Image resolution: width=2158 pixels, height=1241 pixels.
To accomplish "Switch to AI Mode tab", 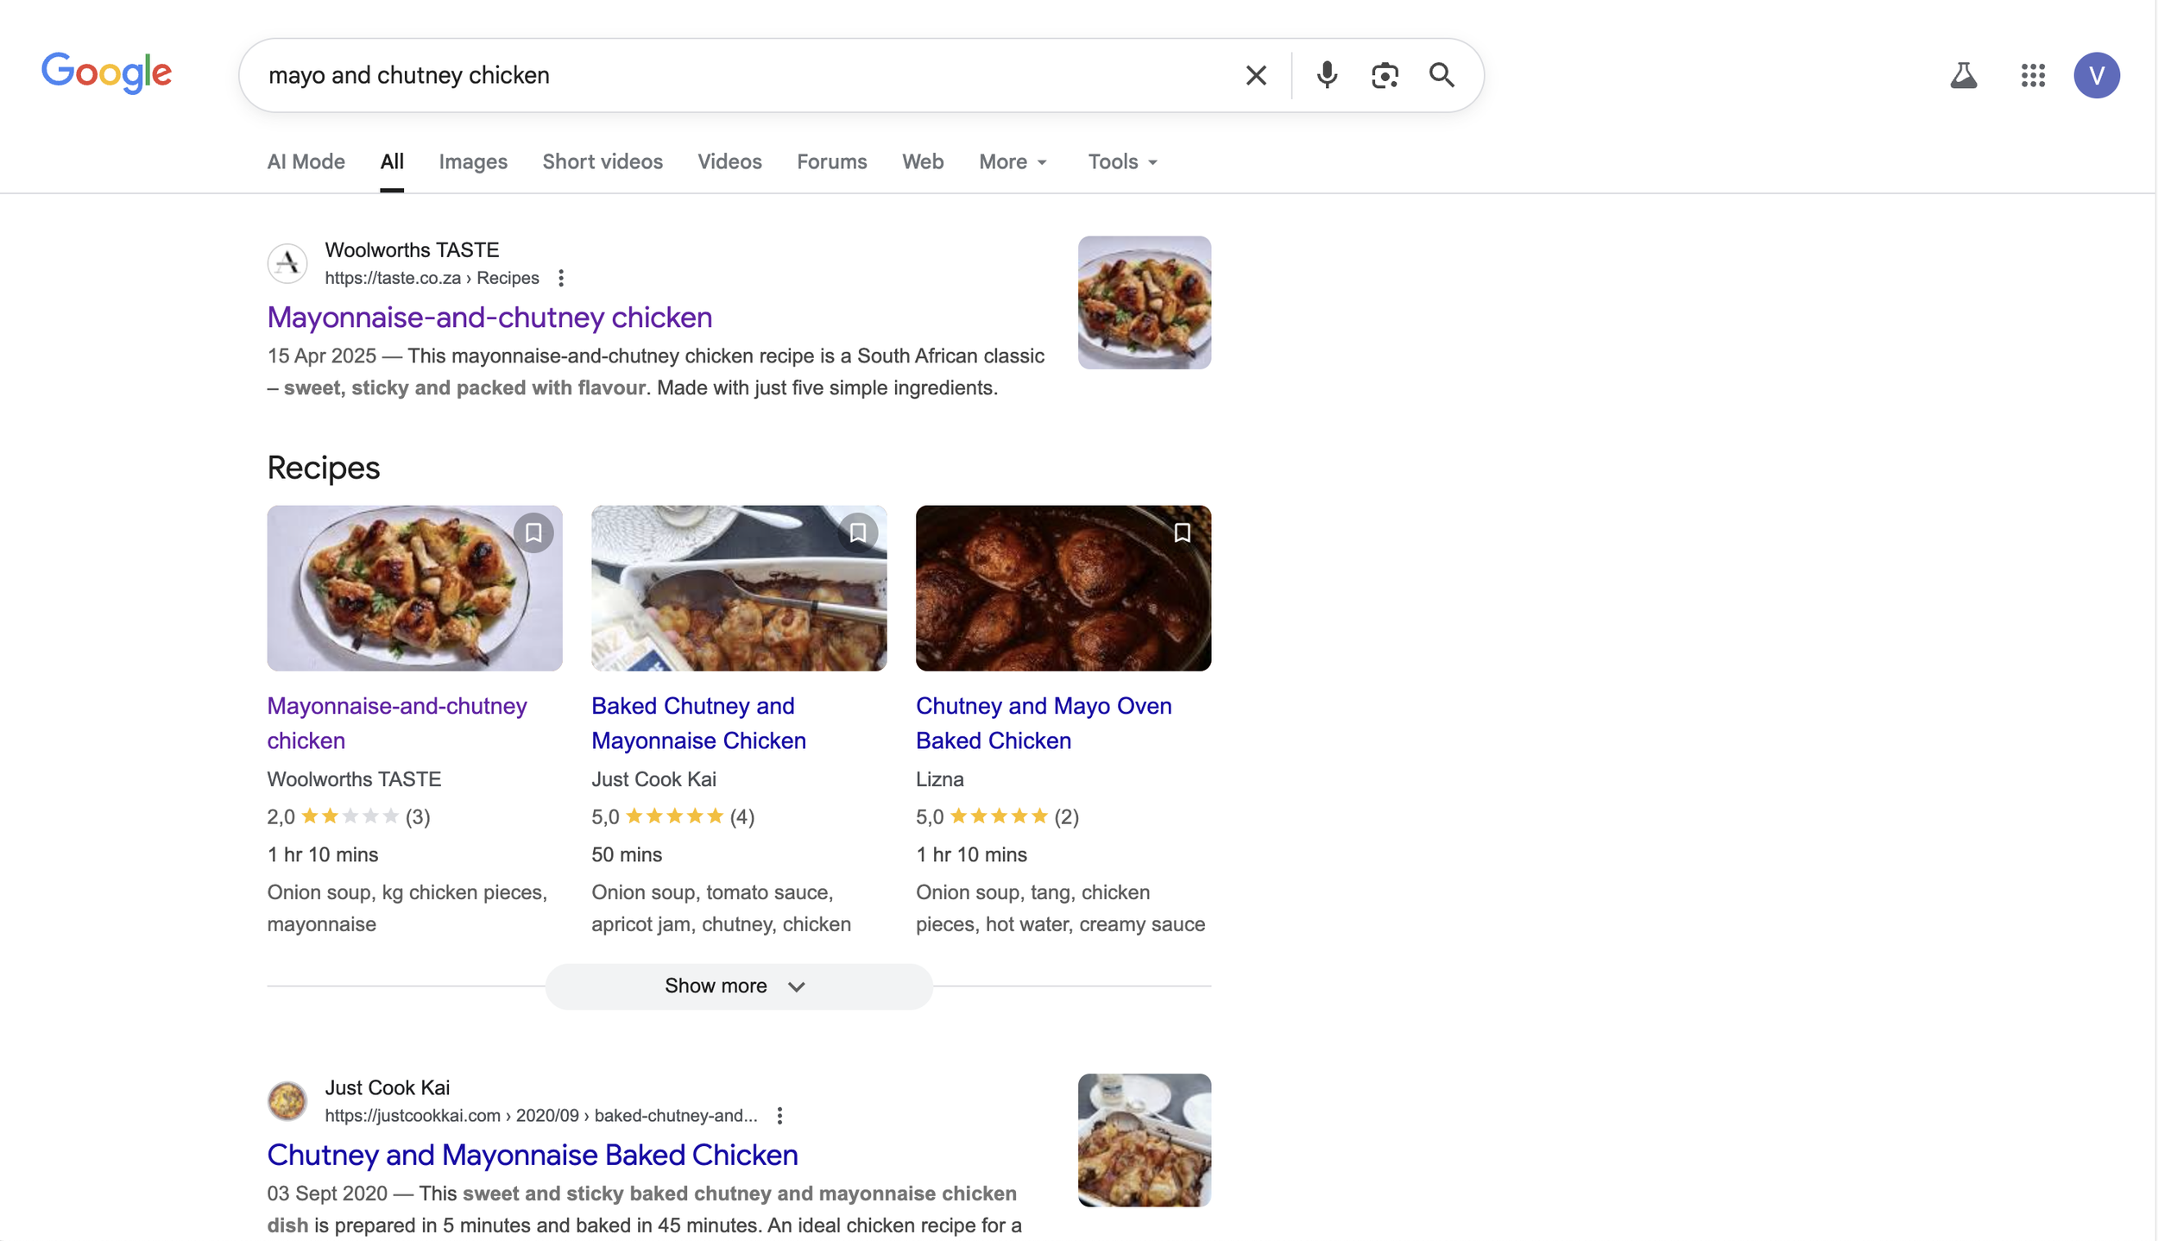I will [306, 162].
